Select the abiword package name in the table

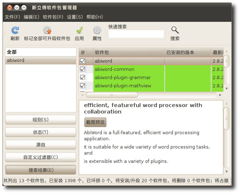pos(103,61)
